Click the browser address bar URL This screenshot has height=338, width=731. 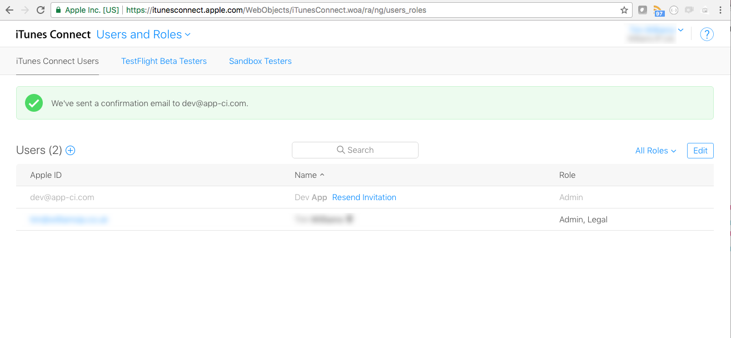276,10
